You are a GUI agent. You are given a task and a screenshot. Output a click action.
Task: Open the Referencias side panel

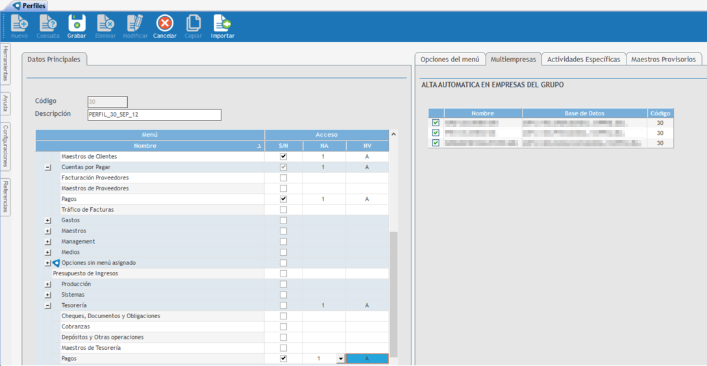coord(5,196)
